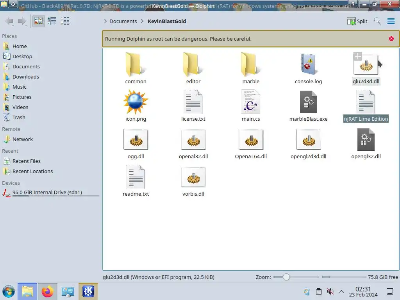Screen dimensions: 400x300
Task: Open the KDE app on the taskbar
Action: [x=88, y=291]
